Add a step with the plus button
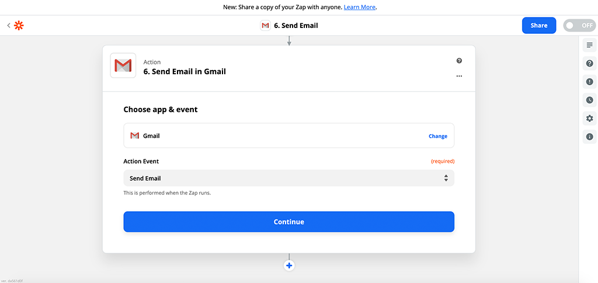The width and height of the screenshot is (598, 283). 289,265
